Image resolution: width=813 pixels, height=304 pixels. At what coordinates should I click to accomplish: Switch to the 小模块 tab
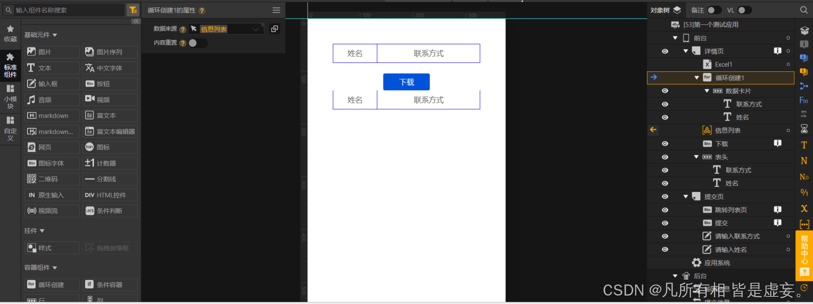click(10, 97)
